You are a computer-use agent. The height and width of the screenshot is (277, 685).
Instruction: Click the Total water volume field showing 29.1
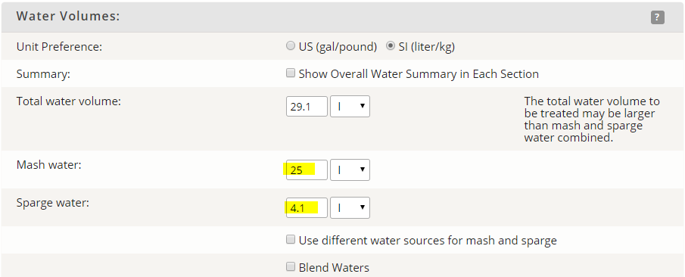(307, 106)
